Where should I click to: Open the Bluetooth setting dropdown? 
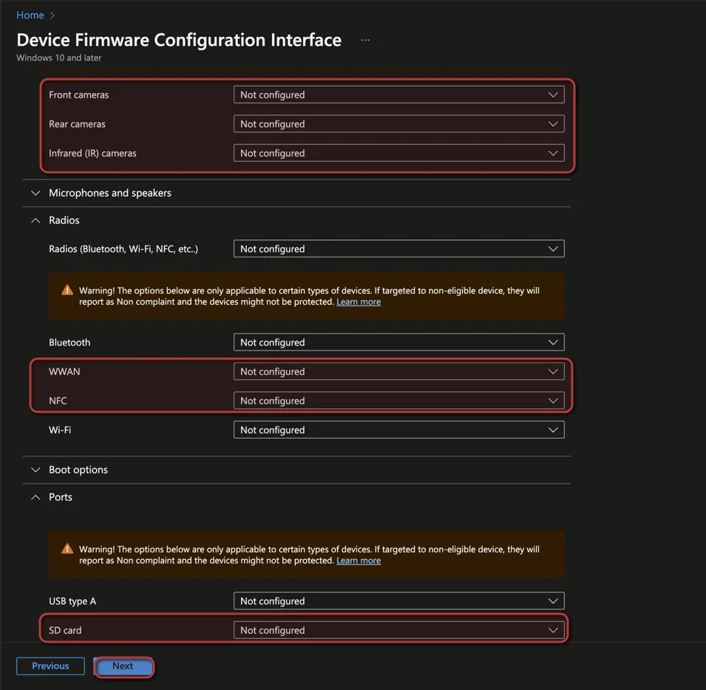(x=399, y=342)
